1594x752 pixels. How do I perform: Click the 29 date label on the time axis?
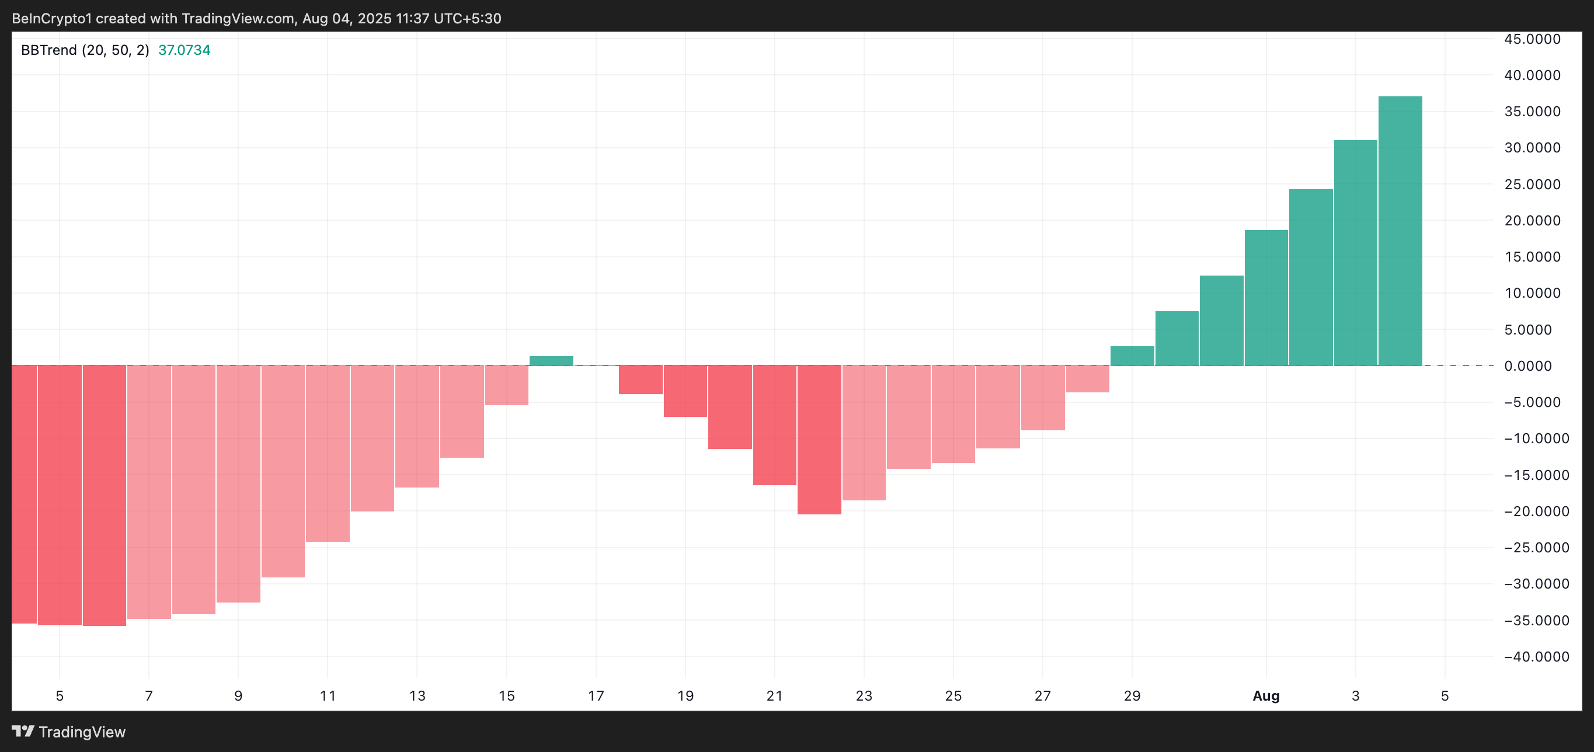click(x=1132, y=696)
